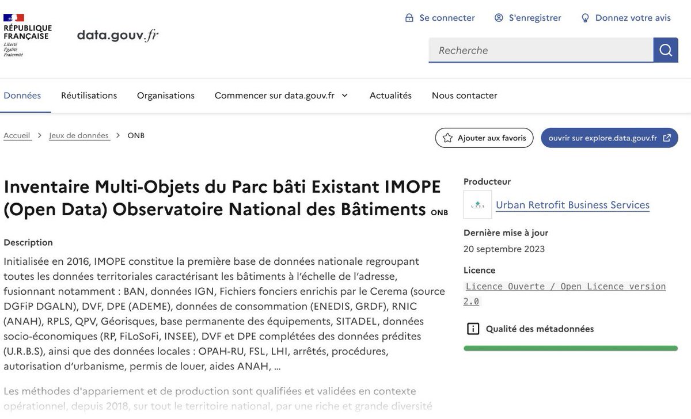Viewport: 691px width, 419px height.
Task: Click inside the Recherche search field
Action: click(536, 50)
